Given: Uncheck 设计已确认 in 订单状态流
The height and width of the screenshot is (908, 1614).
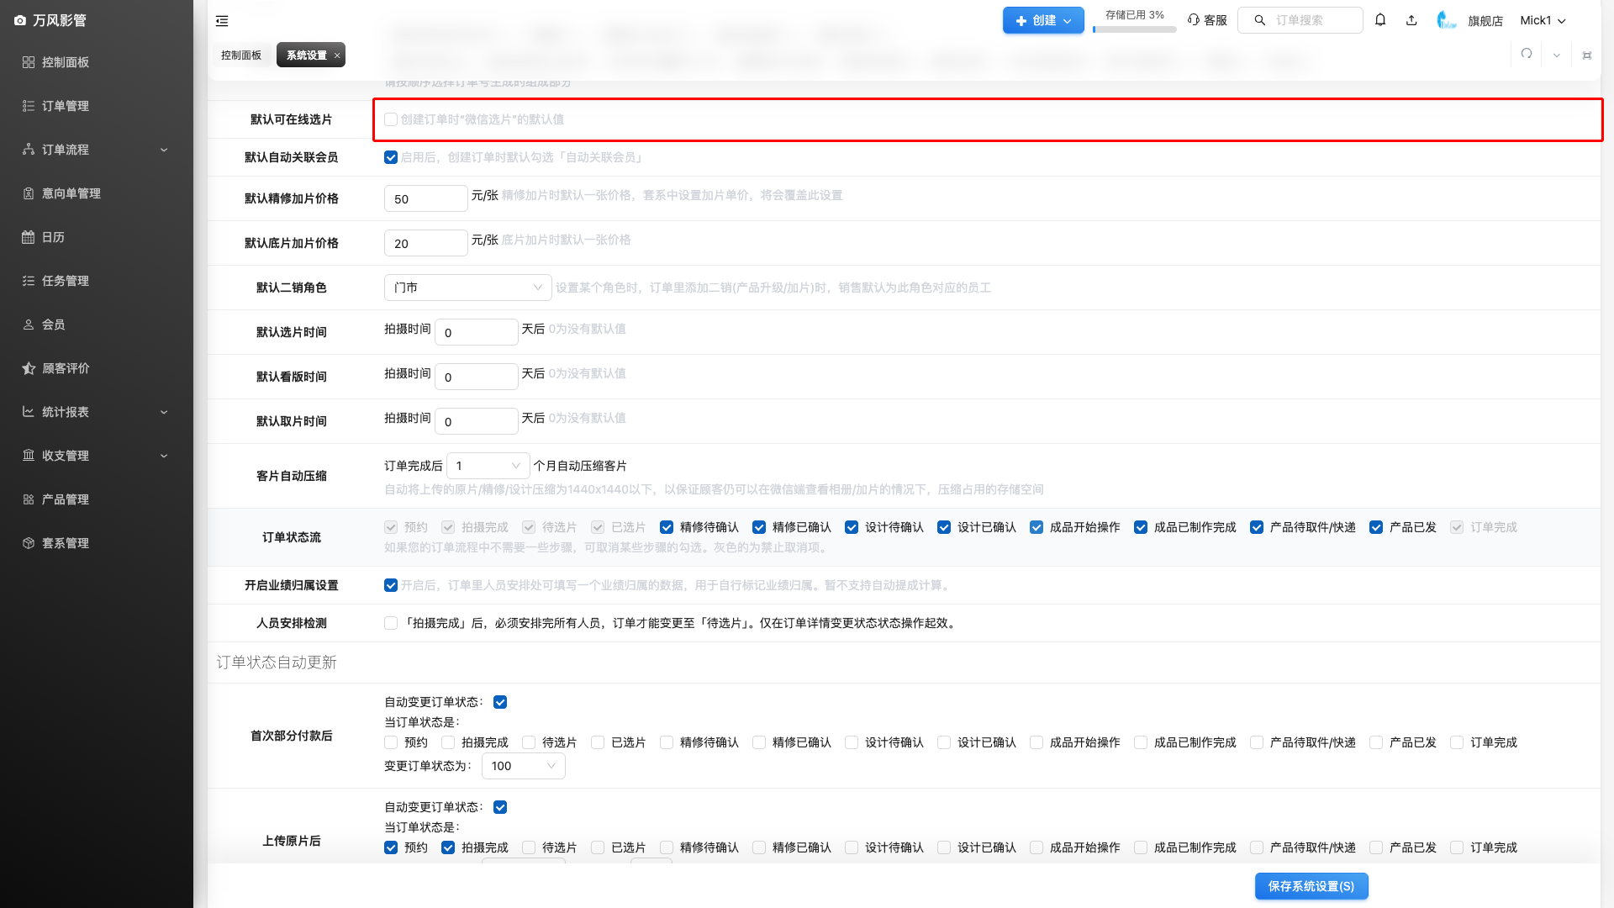Looking at the screenshot, I should click(944, 527).
